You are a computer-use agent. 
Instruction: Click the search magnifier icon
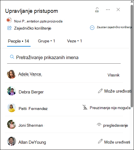[x=12, y=57]
